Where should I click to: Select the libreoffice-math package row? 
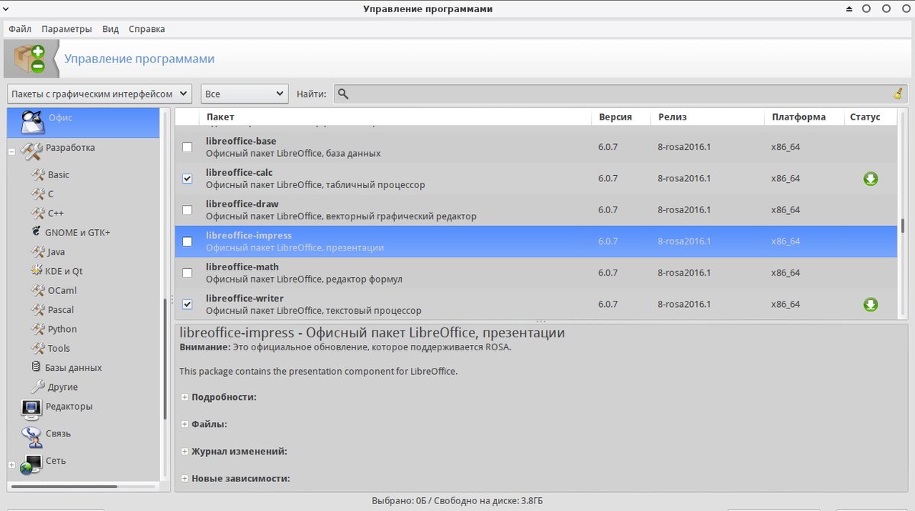pyautogui.click(x=537, y=273)
